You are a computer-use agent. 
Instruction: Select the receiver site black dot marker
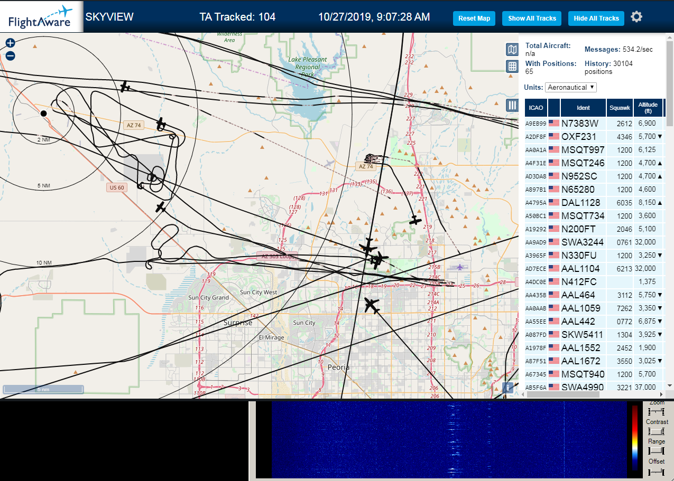pos(43,113)
